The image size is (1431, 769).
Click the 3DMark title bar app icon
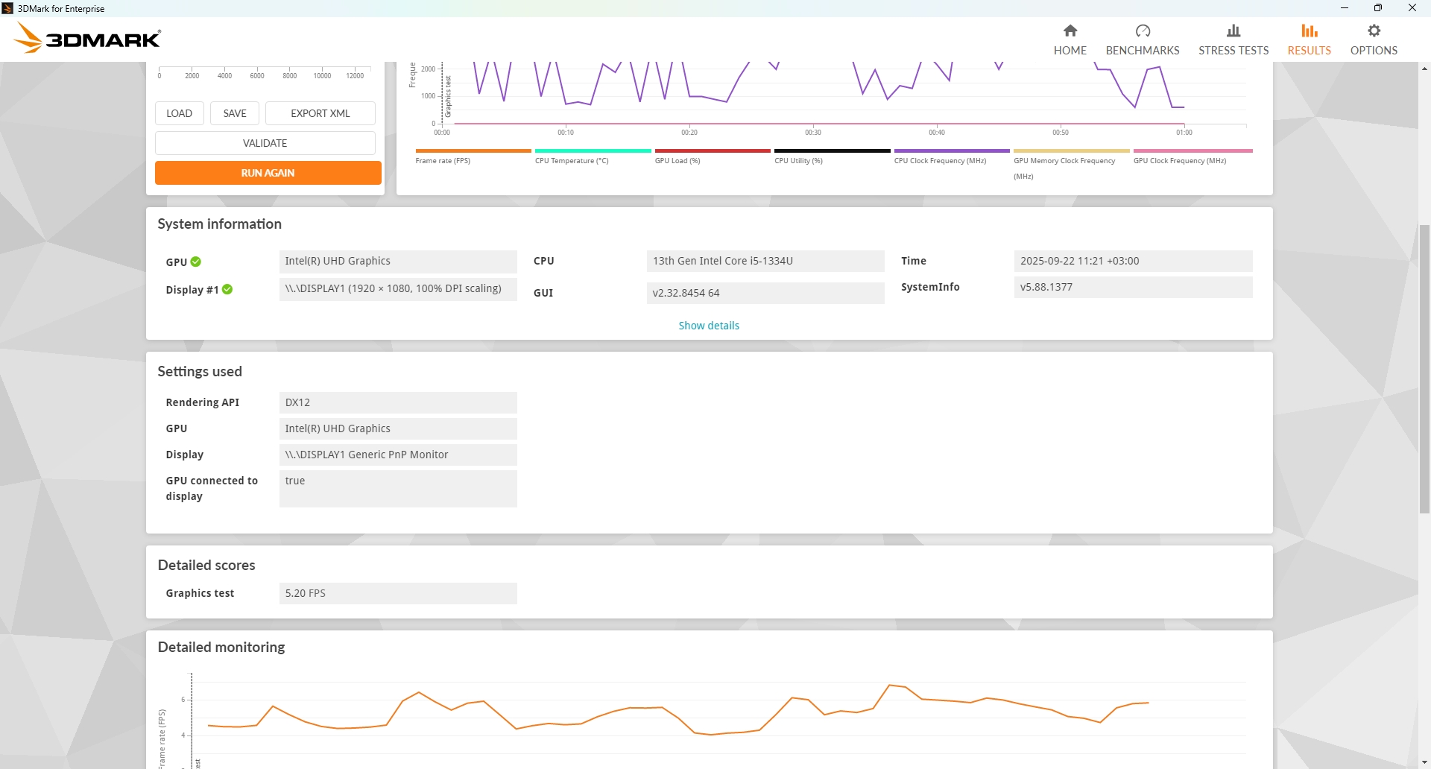click(7, 8)
